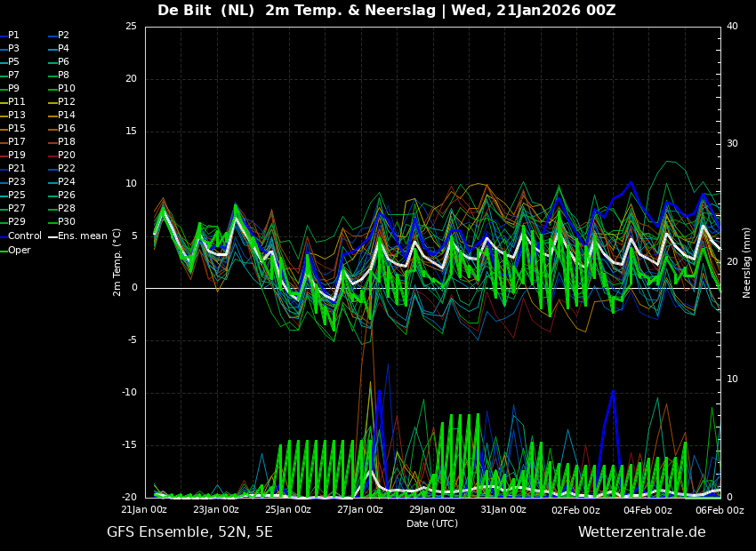This screenshot has height=551, width=756.
Task: Select the P10 legend label
Action: coord(67,89)
